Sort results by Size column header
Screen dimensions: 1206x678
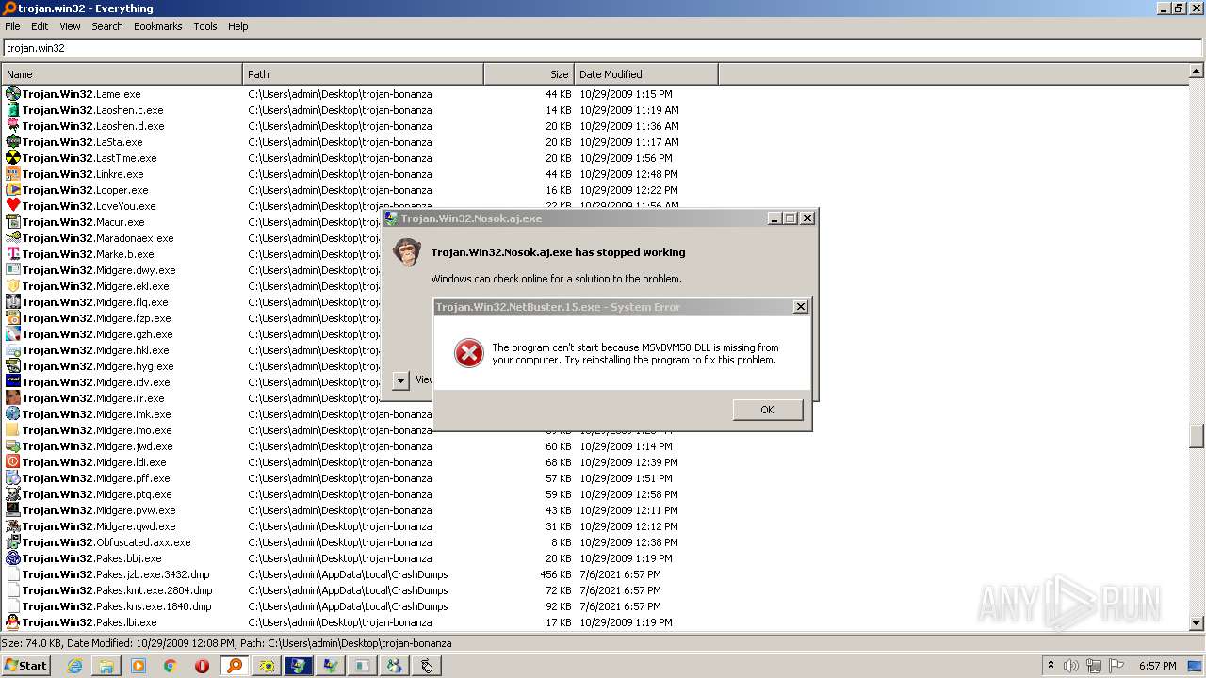[530, 74]
